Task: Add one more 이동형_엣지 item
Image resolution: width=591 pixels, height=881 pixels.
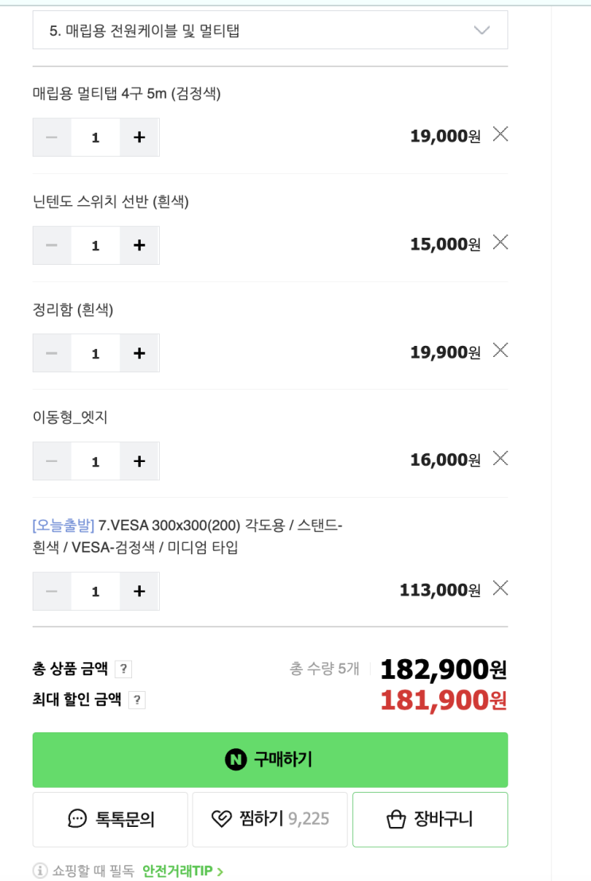Action: [139, 461]
